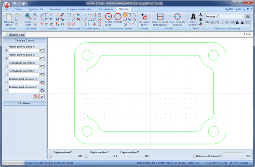Open the Entrée de texte tool
Viewport: 255px width, 167px height.
pyautogui.click(x=193, y=20)
